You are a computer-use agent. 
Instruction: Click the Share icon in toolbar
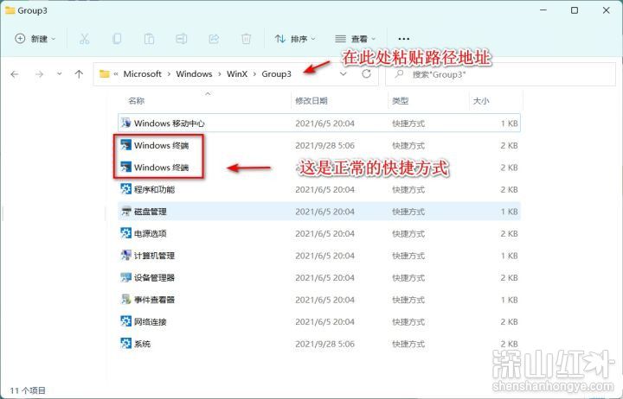click(214, 39)
